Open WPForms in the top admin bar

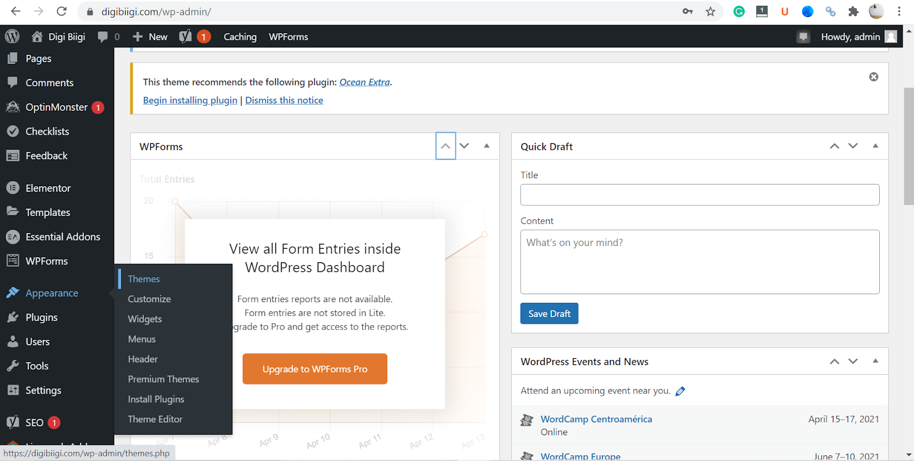[288, 37]
